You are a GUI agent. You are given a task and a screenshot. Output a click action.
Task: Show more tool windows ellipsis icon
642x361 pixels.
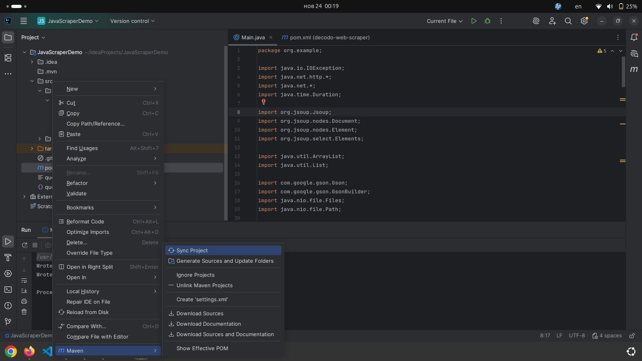pyautogui.click(x=8, y=74)
